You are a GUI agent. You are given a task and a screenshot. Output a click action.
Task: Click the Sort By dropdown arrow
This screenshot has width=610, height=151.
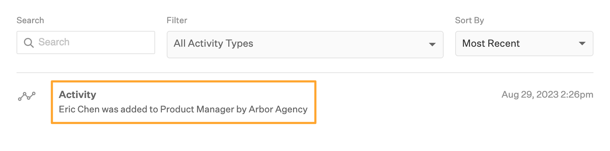[x=582, y=44]
